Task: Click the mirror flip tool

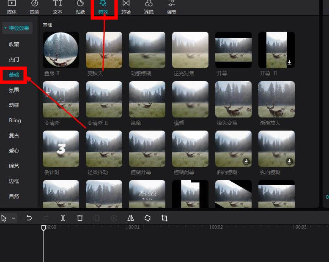Action: 131,218
